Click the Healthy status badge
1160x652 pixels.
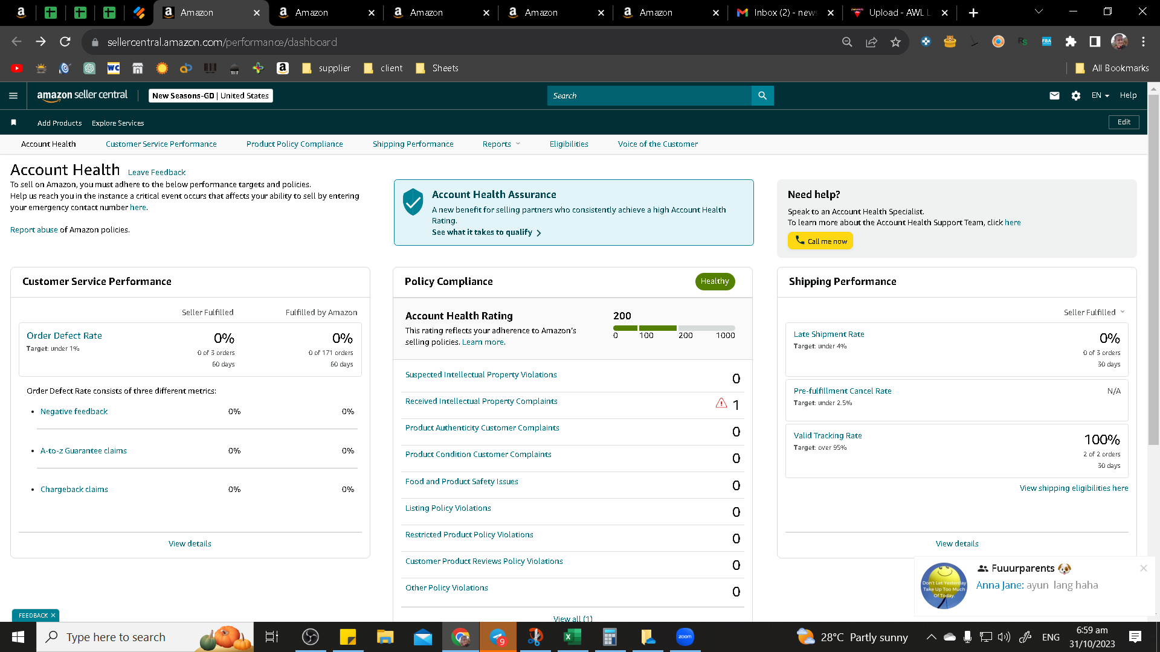tap(715, 281)
